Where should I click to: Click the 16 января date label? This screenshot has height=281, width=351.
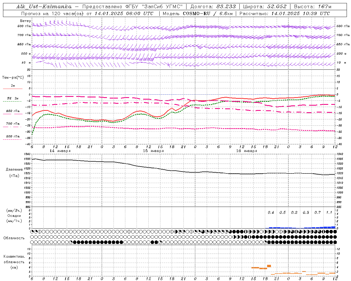click(247, 151)
